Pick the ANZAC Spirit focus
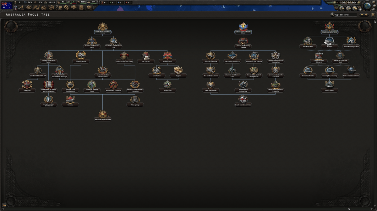 click(x=167, y=57)
